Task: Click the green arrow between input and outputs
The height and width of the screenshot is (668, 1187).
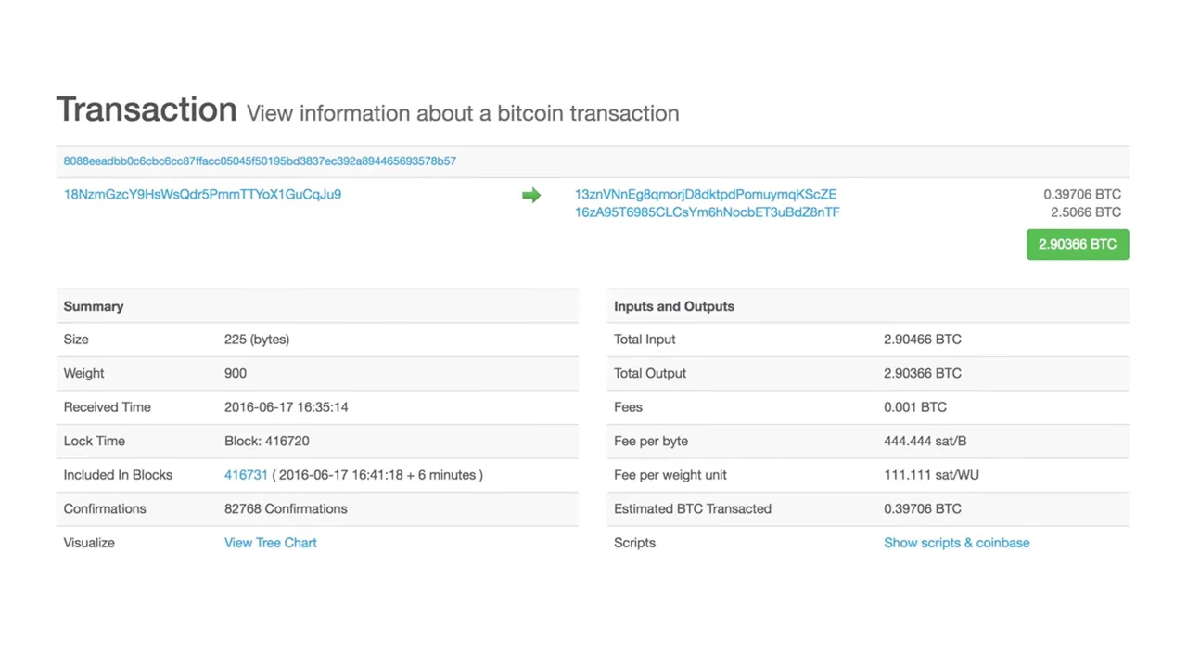Action: 531,195
